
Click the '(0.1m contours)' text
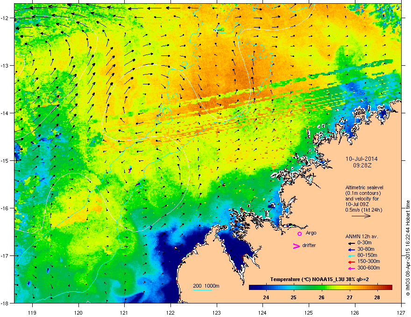(363, 193)
